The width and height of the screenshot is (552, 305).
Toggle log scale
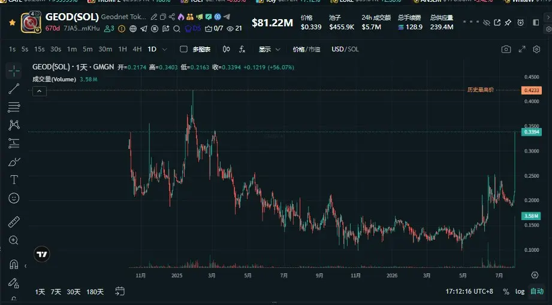coord(520,291)
